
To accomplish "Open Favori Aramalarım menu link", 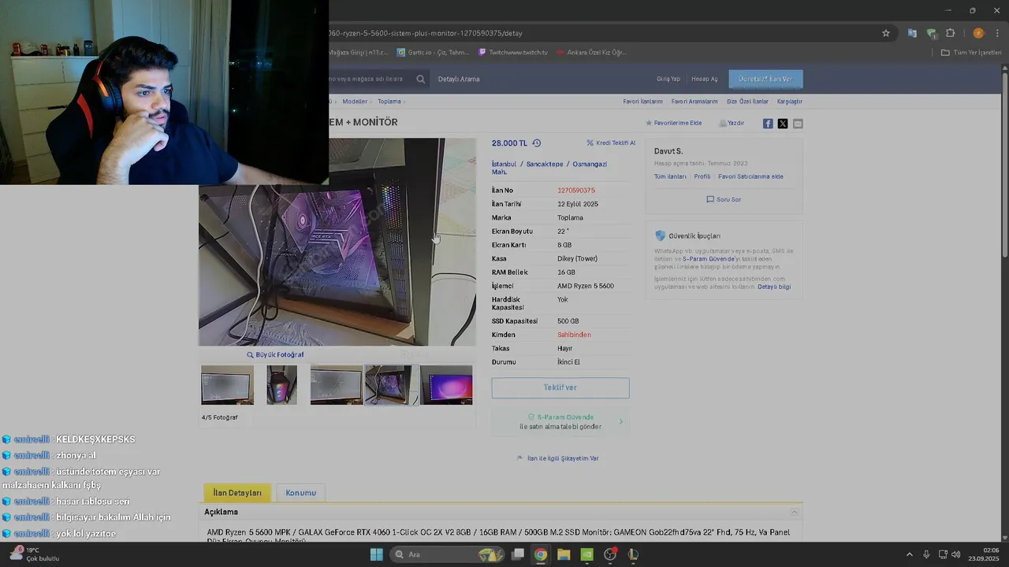I will [694, 102].
